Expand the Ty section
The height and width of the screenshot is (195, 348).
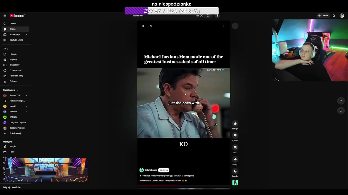pos(6,49)
